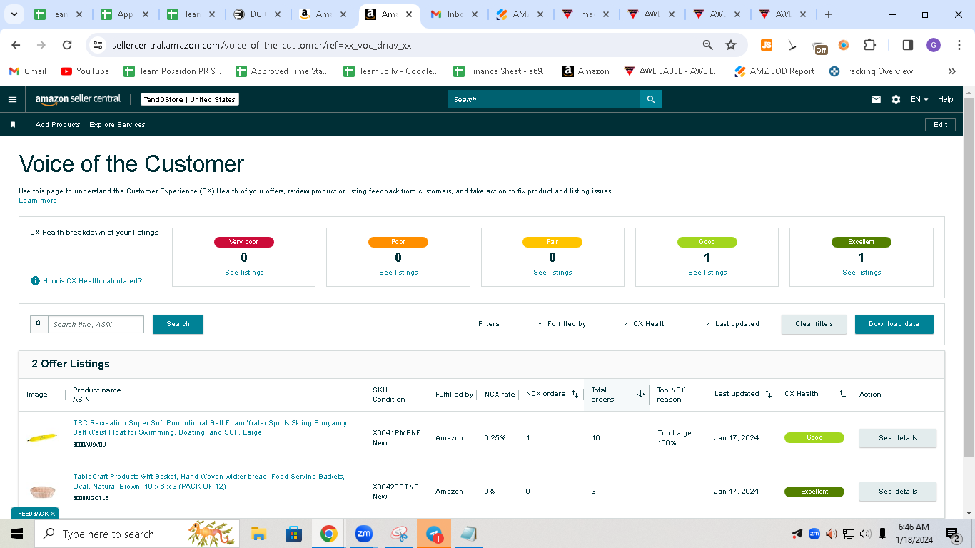975x548 pixels.
Task: Click the Edit button in the header bar
Action: (x=941, y=125)
